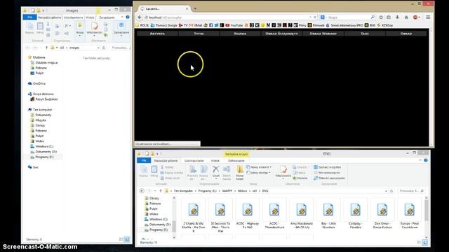This screenshot has height=252, width=449.
Task: Switch to large icons view in ENG window
Action: coord(425,242)
